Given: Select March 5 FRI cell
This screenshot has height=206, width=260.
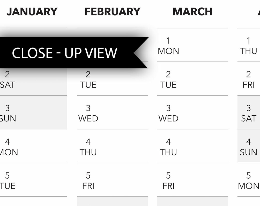Looking at the screenshot, I should coord(192,180).
